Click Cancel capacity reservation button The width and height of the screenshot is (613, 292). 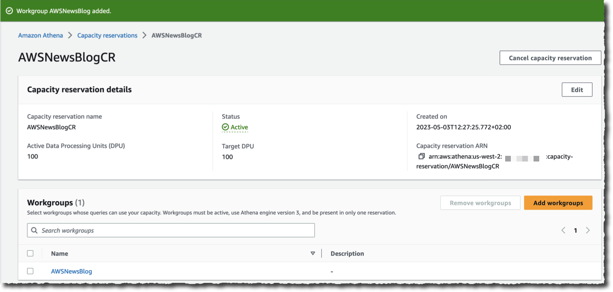pos(550,58)
